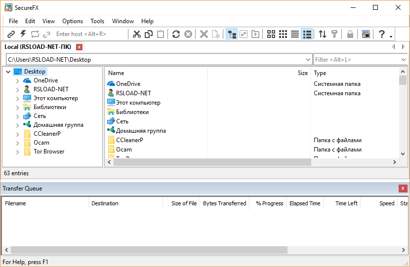Click the Refresh icon in toolbar
The width and height of the screenshot is (410, 267).
(x=176, y=34)
